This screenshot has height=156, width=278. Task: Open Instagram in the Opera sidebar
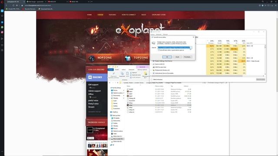(x=2, y=32)
